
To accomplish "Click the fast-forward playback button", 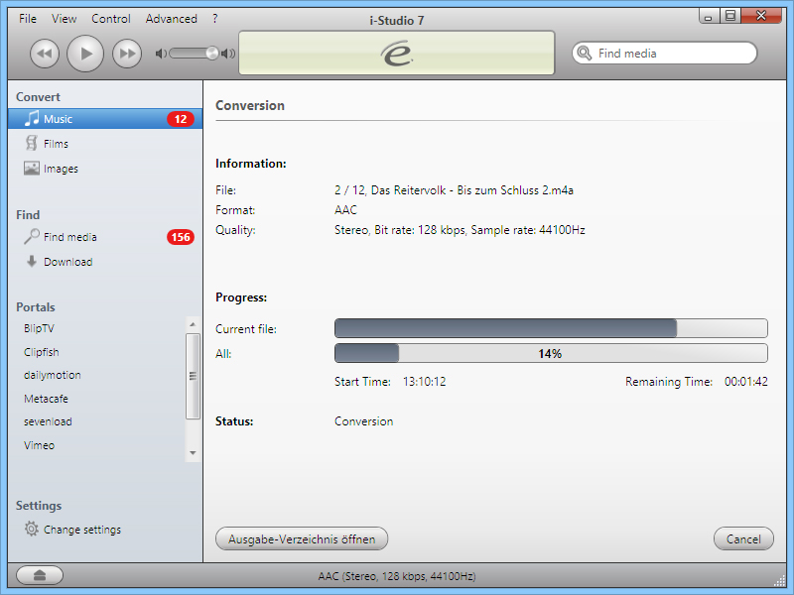I will point(126,54).
